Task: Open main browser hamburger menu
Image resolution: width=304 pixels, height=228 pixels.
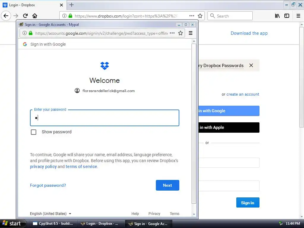Action: coord(298,16)
